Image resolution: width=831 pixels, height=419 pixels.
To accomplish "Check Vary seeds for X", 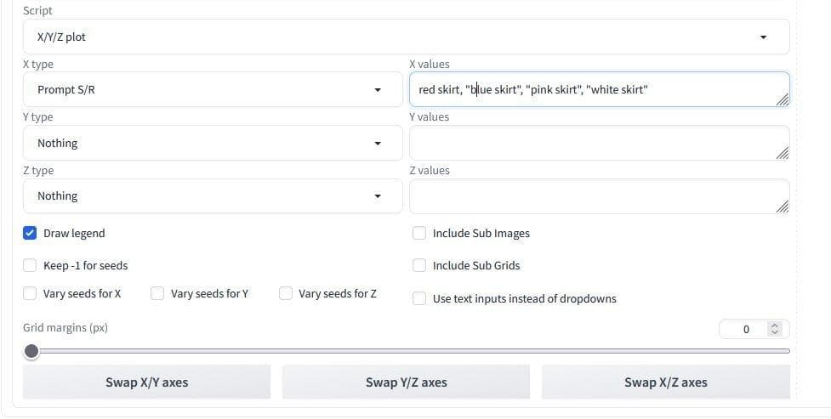I will 31,293.
